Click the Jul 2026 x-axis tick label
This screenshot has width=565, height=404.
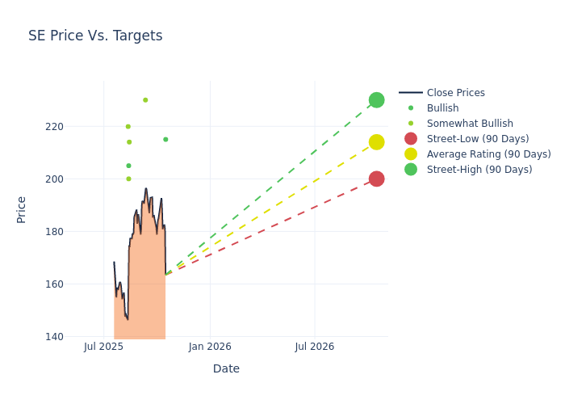pyautogui.click(x=315, y=347)
